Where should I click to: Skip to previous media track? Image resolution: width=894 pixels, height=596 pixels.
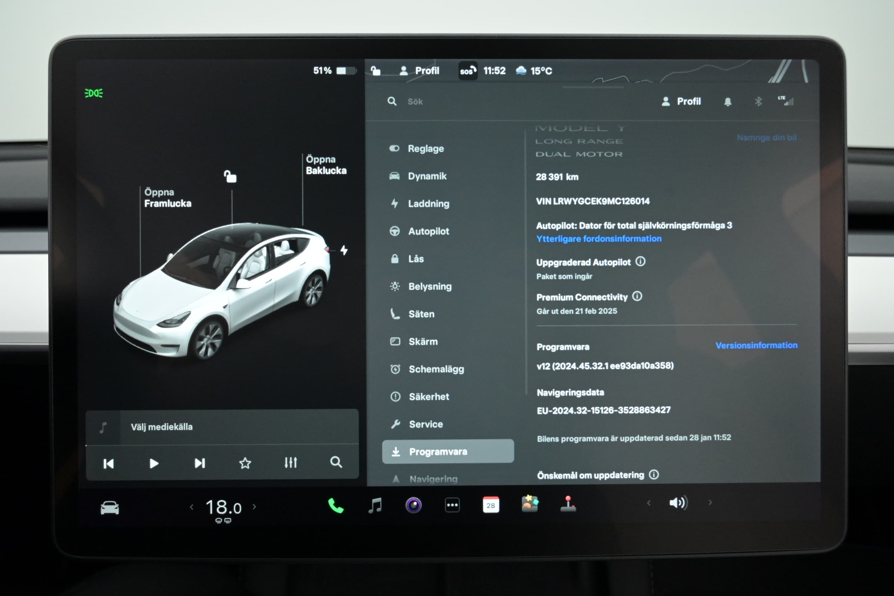[109, 464]
